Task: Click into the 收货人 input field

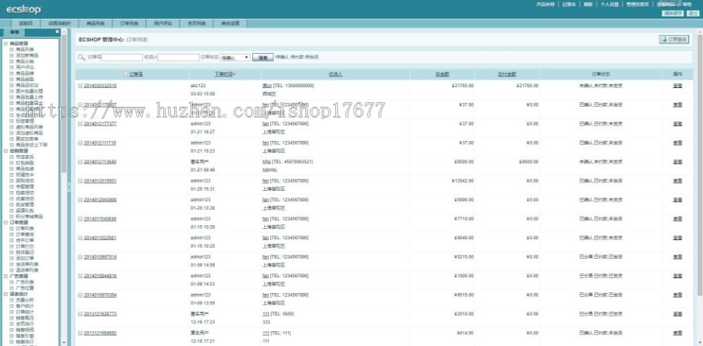Action: (178, 57)
